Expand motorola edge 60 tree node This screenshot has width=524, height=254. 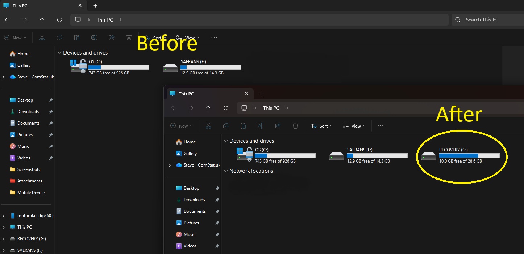tap(4, 216)
